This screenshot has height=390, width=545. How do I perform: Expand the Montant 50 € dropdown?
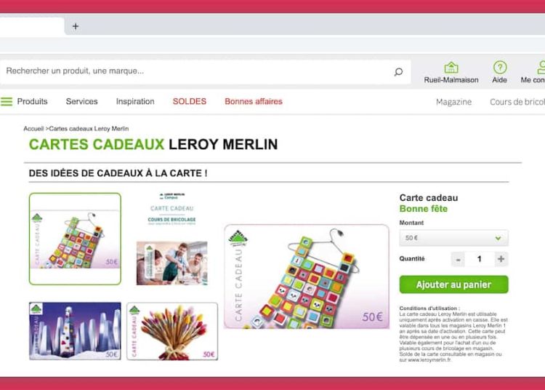[x=453, y=238]
